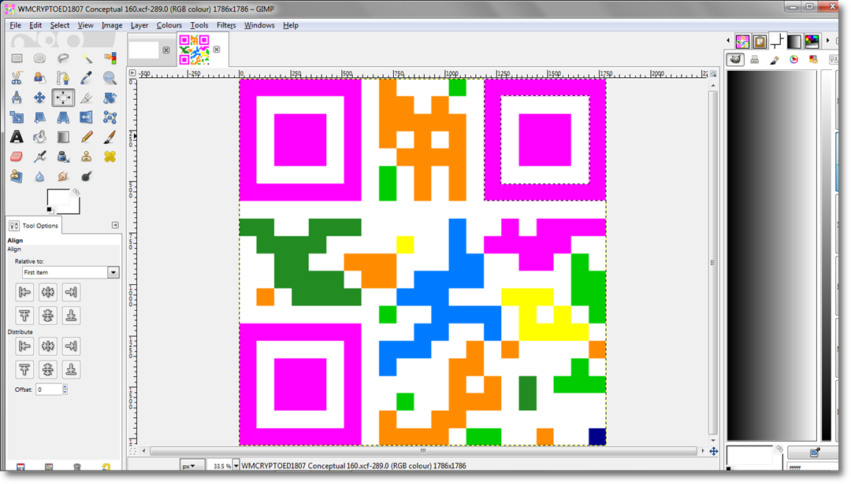The image size is (851, 484).
Task: Open the Colours menu
Action: [x=169, y=25]
